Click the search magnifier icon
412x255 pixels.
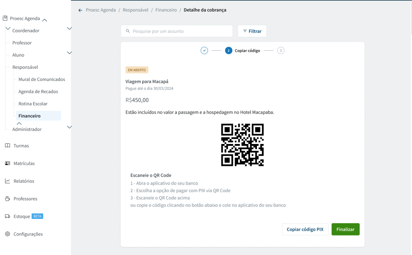(x=128, y=31)
